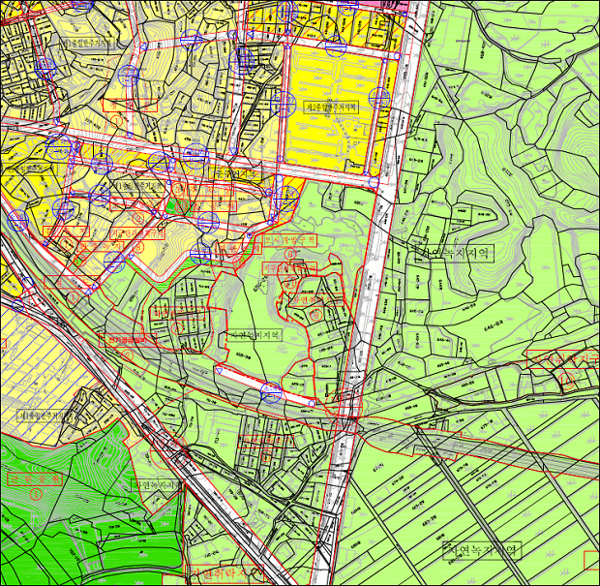Click the 제1종일반주거지역 label at lower left

[x=48, y=415]
